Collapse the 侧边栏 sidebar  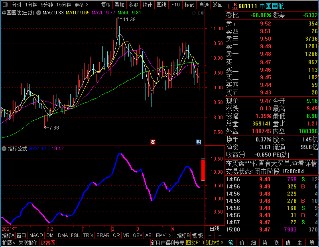tap(215, 243)
